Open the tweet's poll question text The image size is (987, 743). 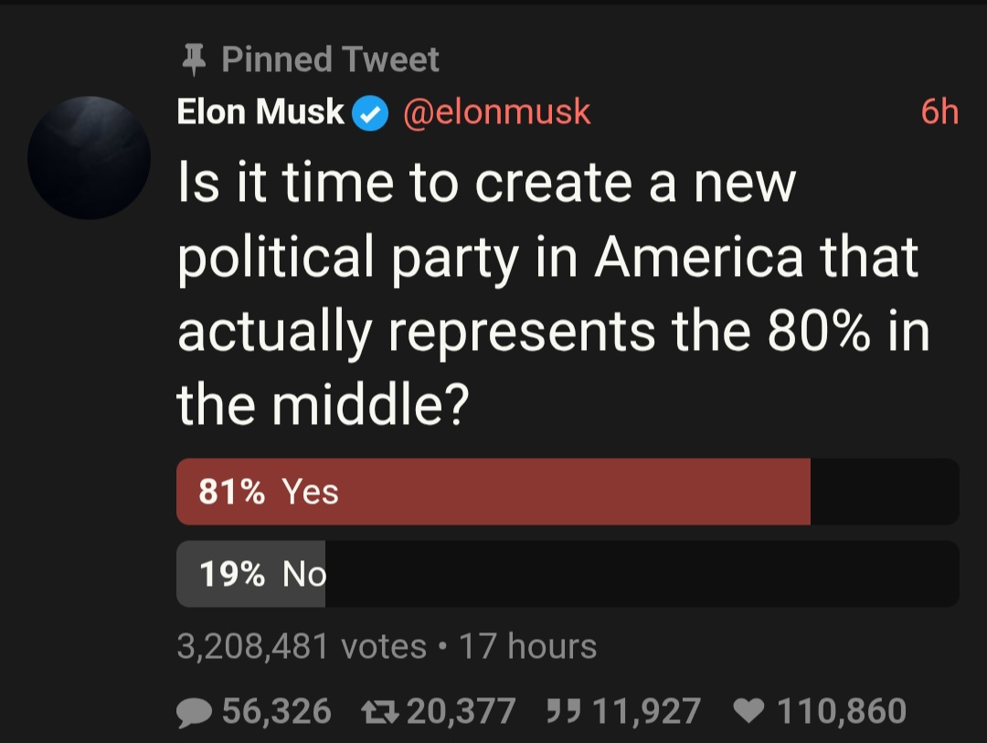pyautogui.click(x=554, y=292)
